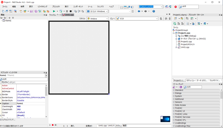Open the コンポーネント menu
This screenshot has height=128, width=223.
[78, 7]
